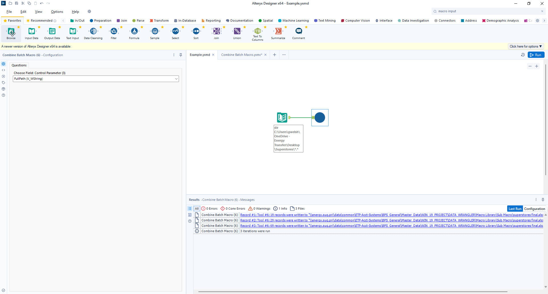Select the Union tool icon
The width and height of the screenshot is (548, 294).
[x=237, y=31]
